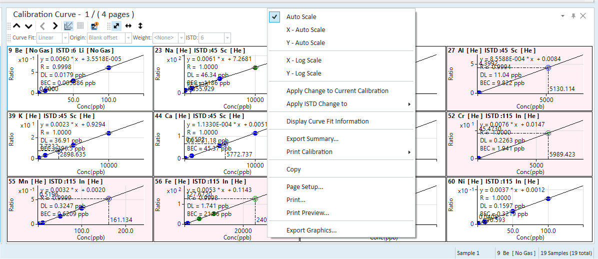Choose Print... menu entry
This screenshot has height=259, width=598.
pos(341,200)
